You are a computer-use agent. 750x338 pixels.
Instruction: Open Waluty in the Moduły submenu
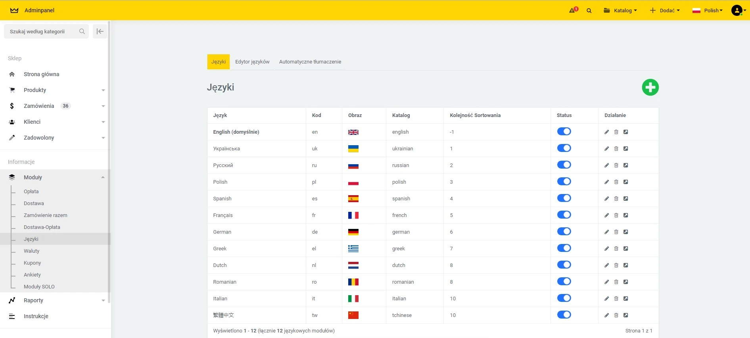click(32, 251)
